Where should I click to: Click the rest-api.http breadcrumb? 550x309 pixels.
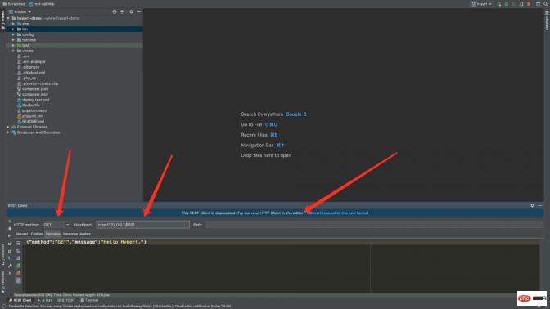pos(42,4)
